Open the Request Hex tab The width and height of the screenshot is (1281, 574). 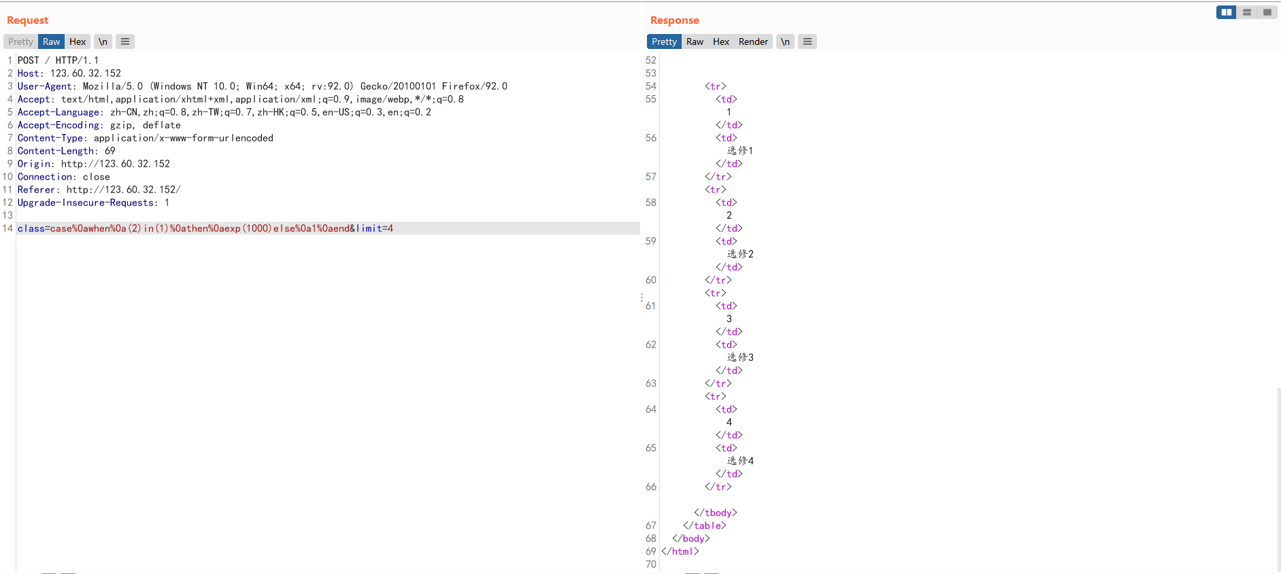click(x=78, y=41)
